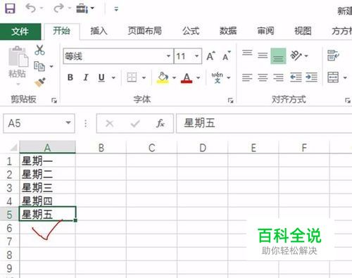Toggle Center alignment for text
352x278 pixels.
pos(263,77)
